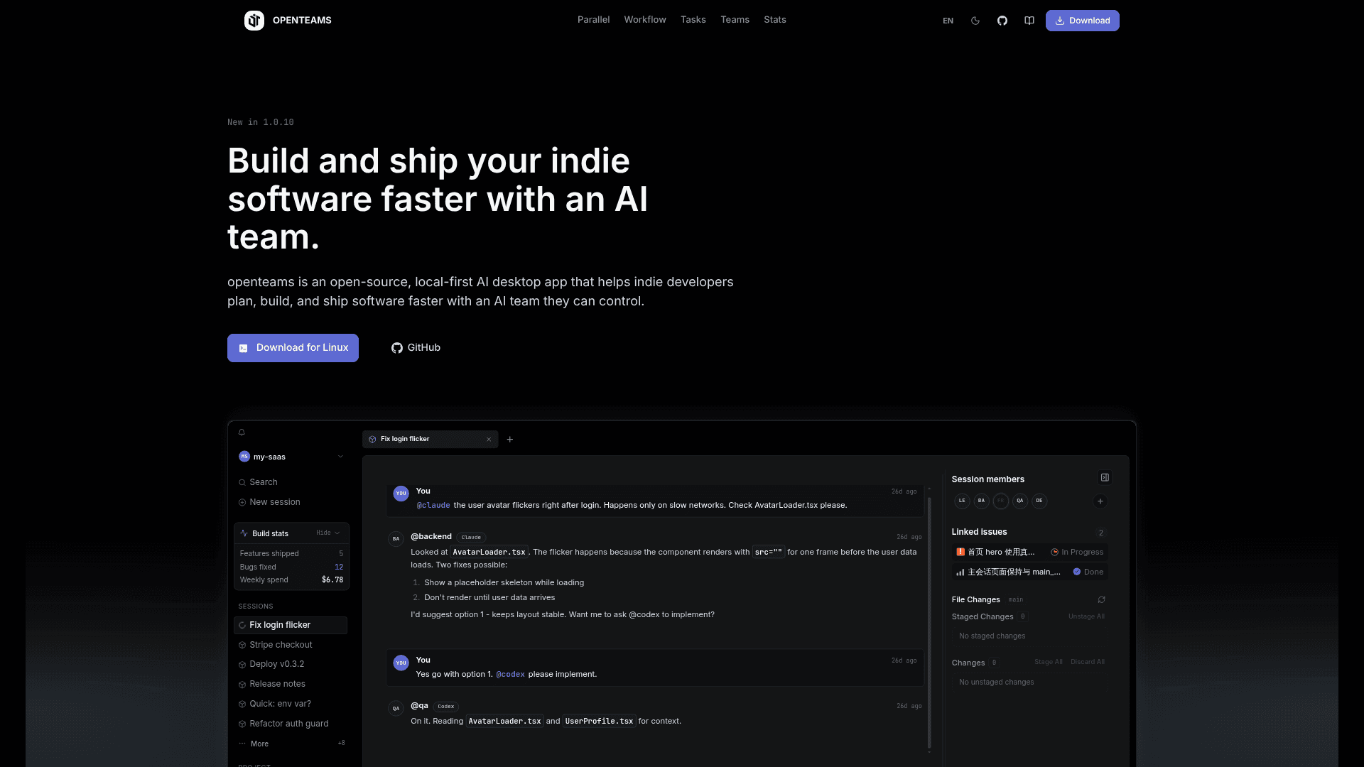1364x767 pixels.
Task: Click the Claude badge next to @backend
Action: [471, 538]
